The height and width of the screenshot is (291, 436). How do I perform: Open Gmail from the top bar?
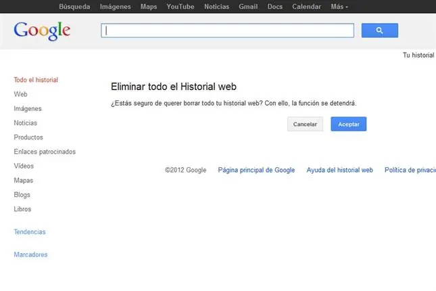[x=248, y=6]
